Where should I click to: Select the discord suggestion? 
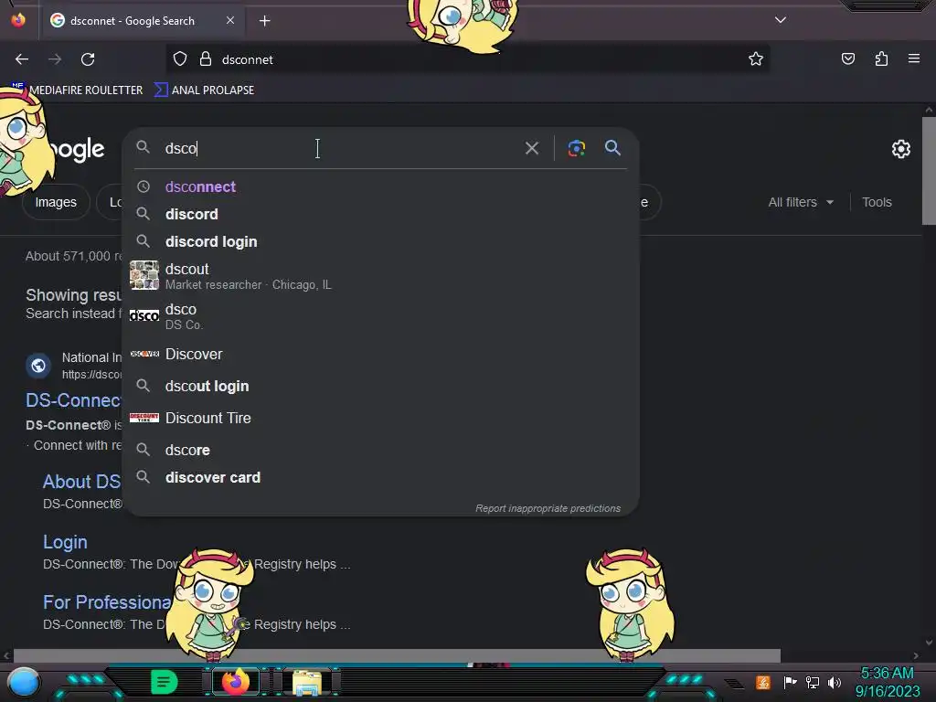[x=380, y=214]
